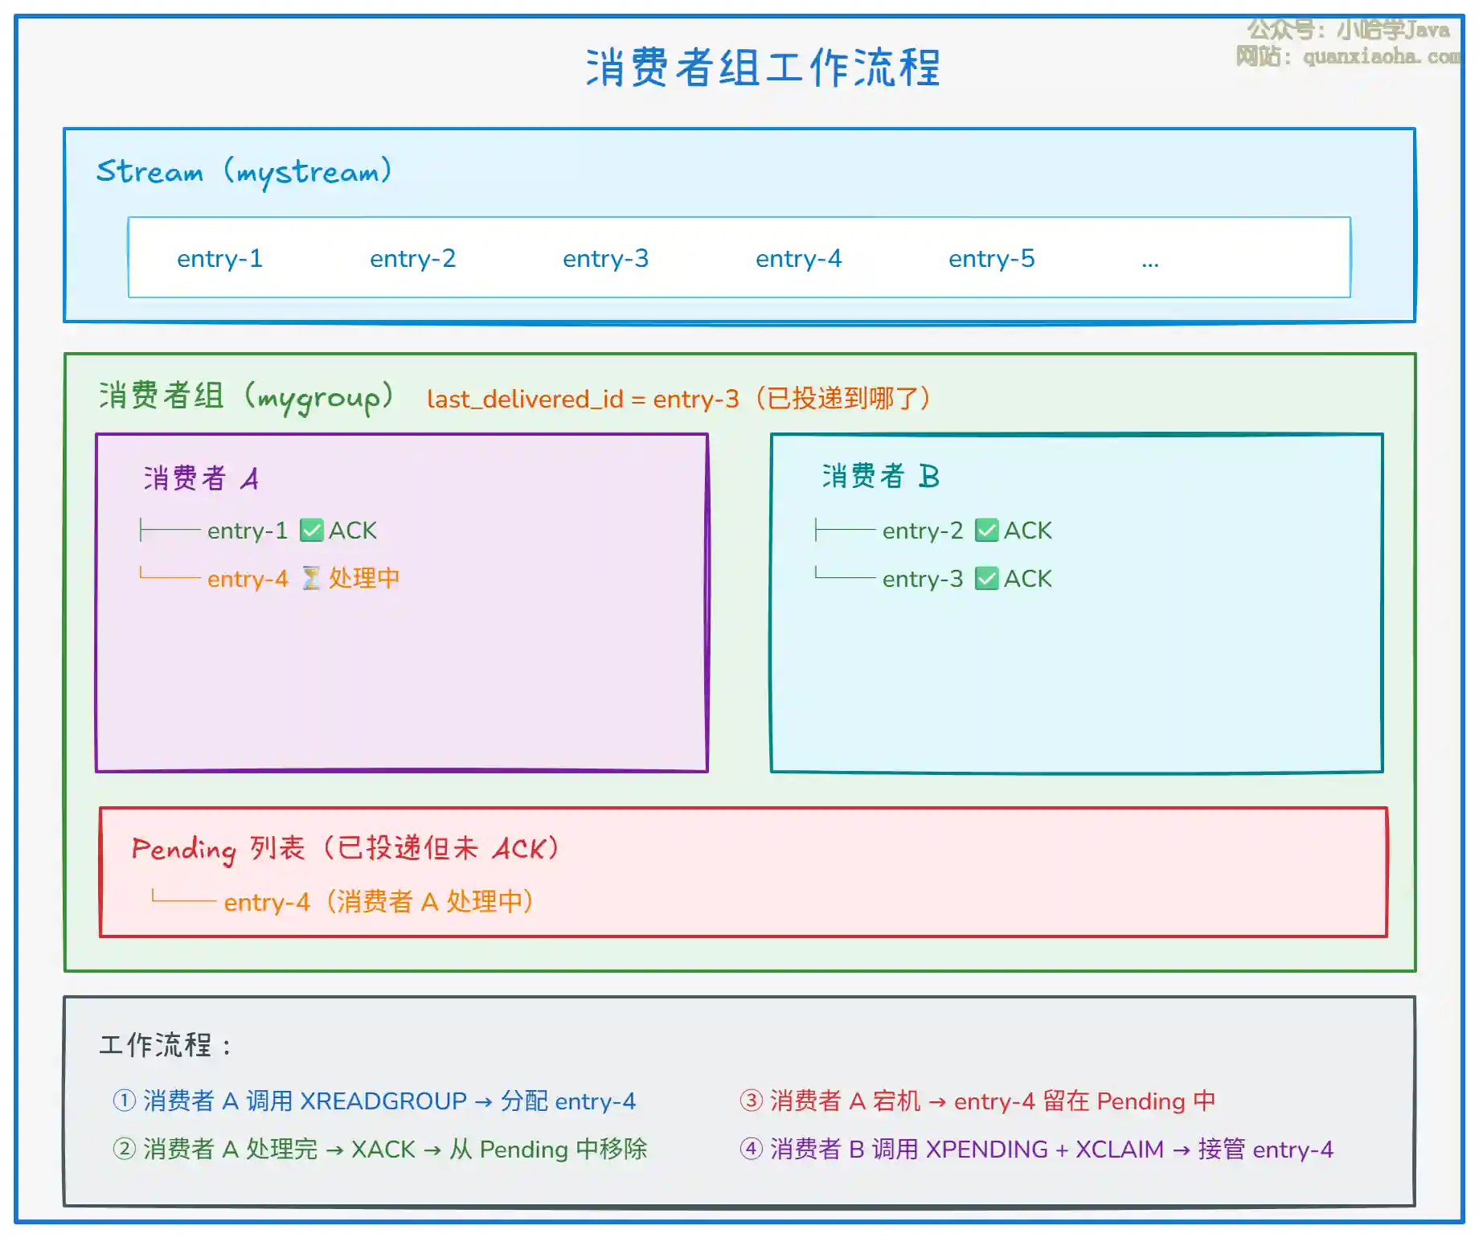
Task: Select entry-2 in the stream box
Action: tap(412, 259)
